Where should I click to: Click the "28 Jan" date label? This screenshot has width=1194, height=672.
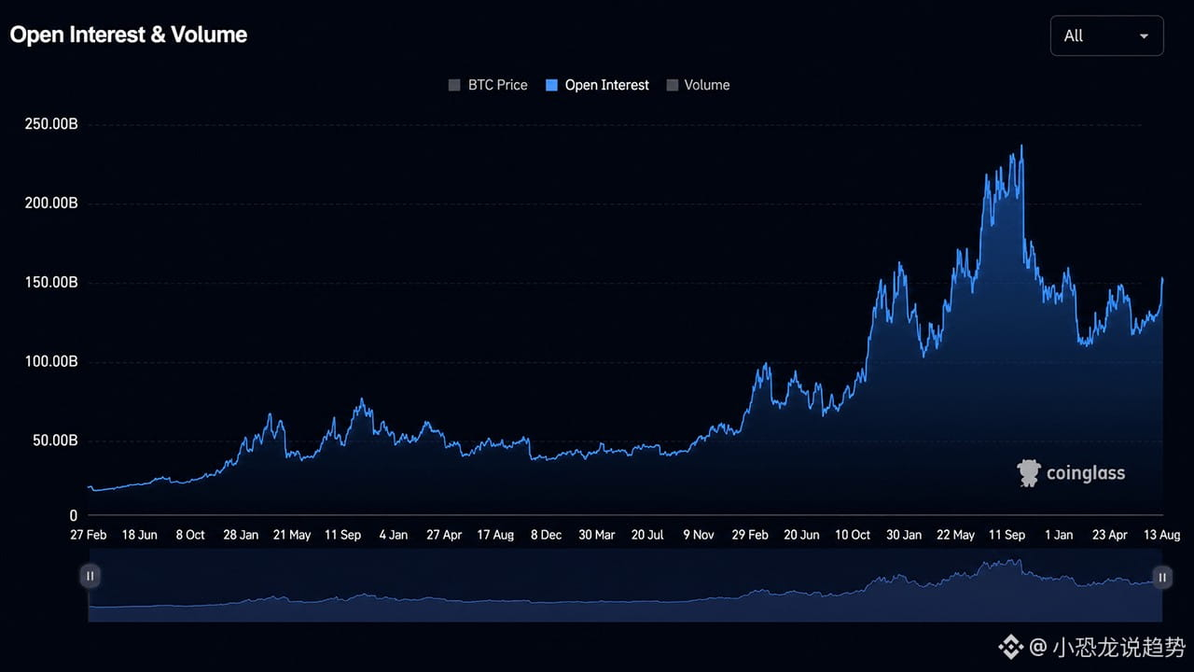(x=241, y=535)
